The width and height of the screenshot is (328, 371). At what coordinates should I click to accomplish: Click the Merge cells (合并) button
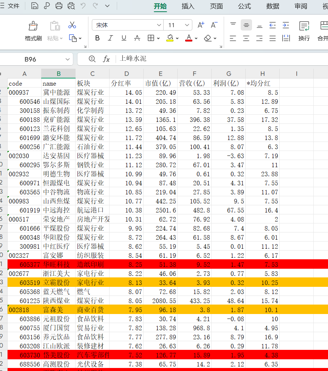point(323,31)
